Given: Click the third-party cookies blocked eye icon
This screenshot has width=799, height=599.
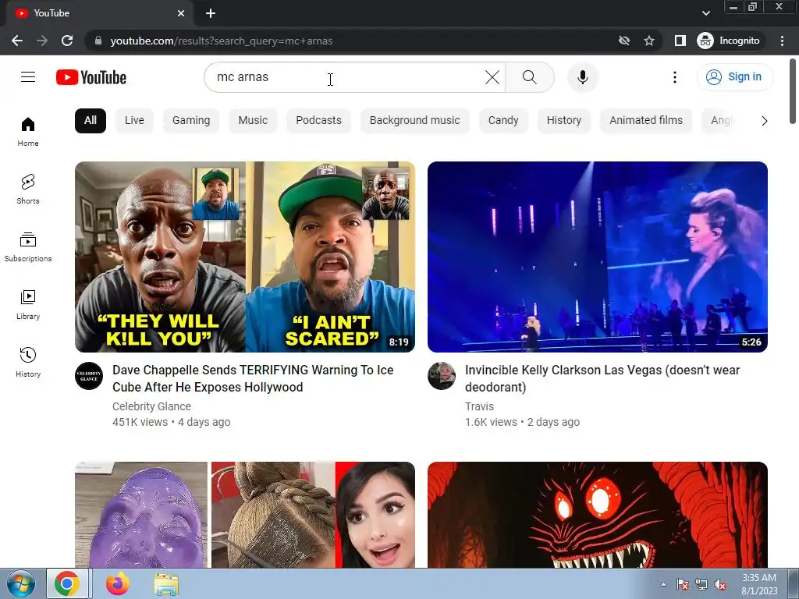Looking at the screenshot, I should pyautogui.click(x=623, y=41).
